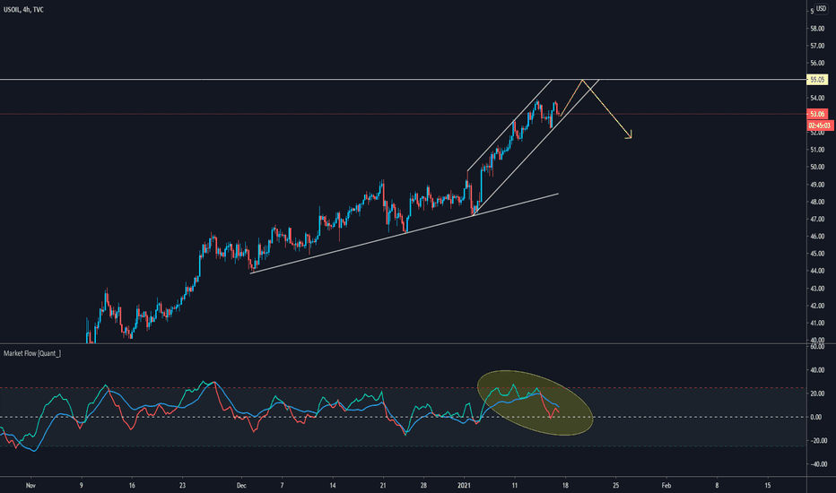Click 47.00 on the price axis

click(x=817, y=219)
